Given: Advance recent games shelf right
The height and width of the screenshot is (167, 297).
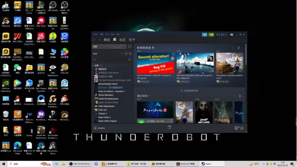Looking at the screenshot, I should (240, 96).
